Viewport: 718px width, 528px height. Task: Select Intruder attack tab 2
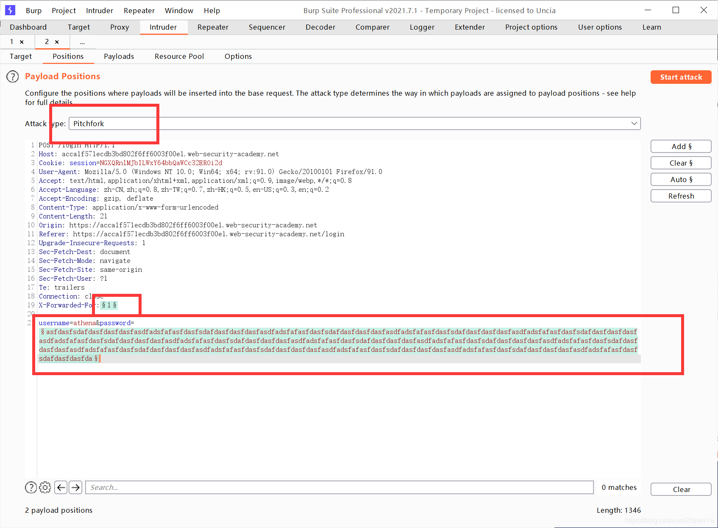pyautogui.click(x=47, y=42)
